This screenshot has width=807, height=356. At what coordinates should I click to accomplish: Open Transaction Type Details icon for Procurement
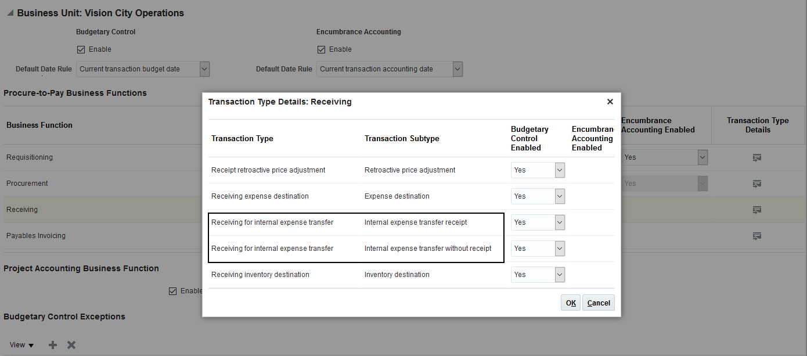(x=757, y=184)
